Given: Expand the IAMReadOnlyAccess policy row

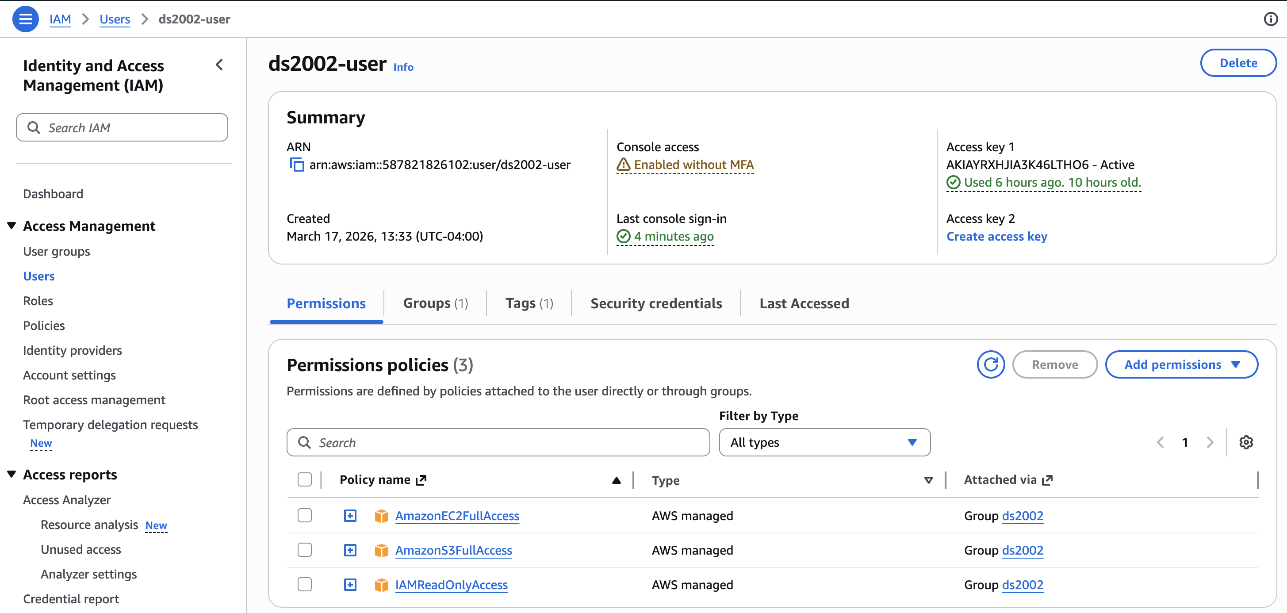Looking at the screenshot, I should pos(350,585).
